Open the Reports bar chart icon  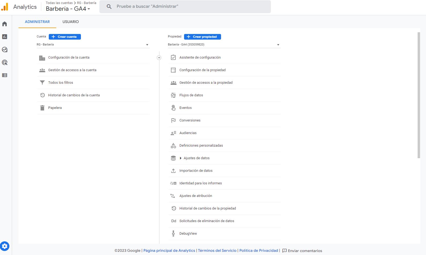point(5,37)
